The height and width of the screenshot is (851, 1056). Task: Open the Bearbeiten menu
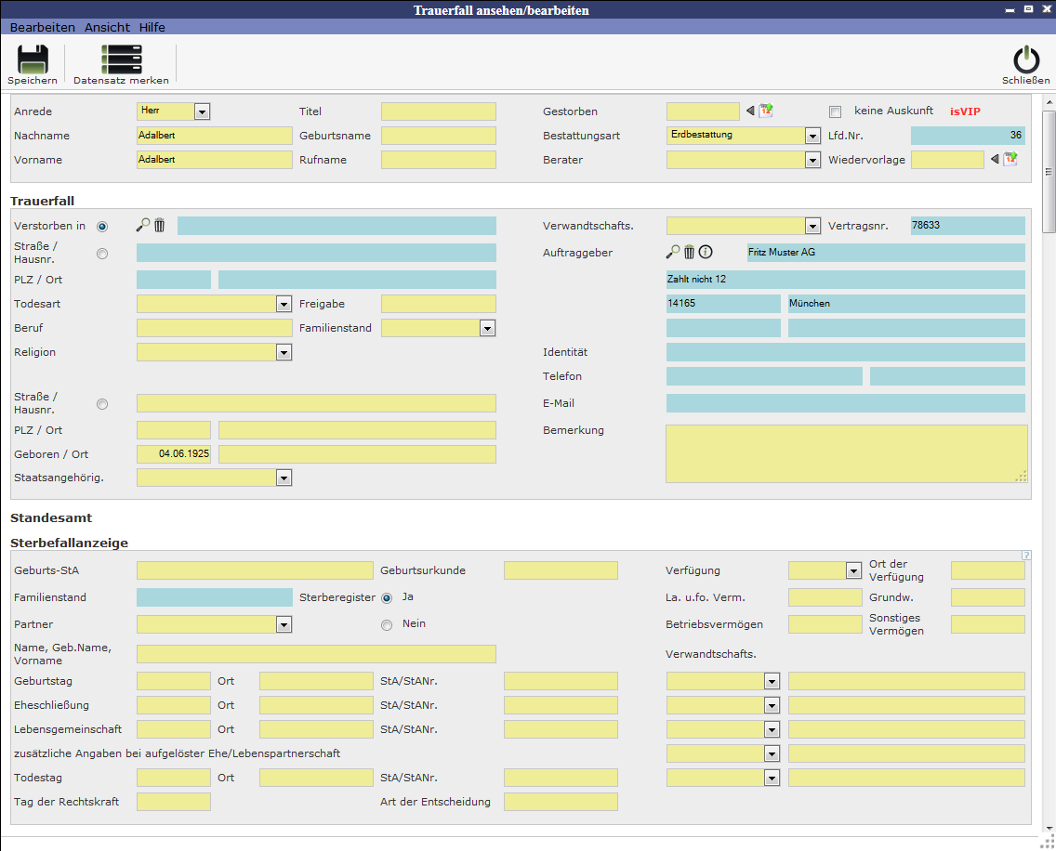43,27
